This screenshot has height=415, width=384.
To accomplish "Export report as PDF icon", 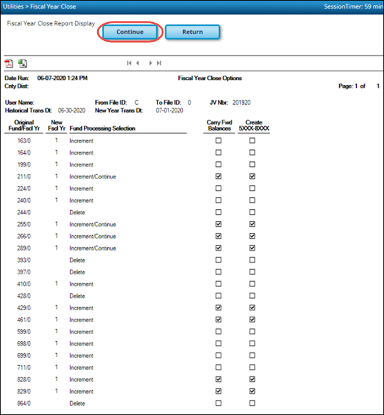I will [x=9, y=63].
